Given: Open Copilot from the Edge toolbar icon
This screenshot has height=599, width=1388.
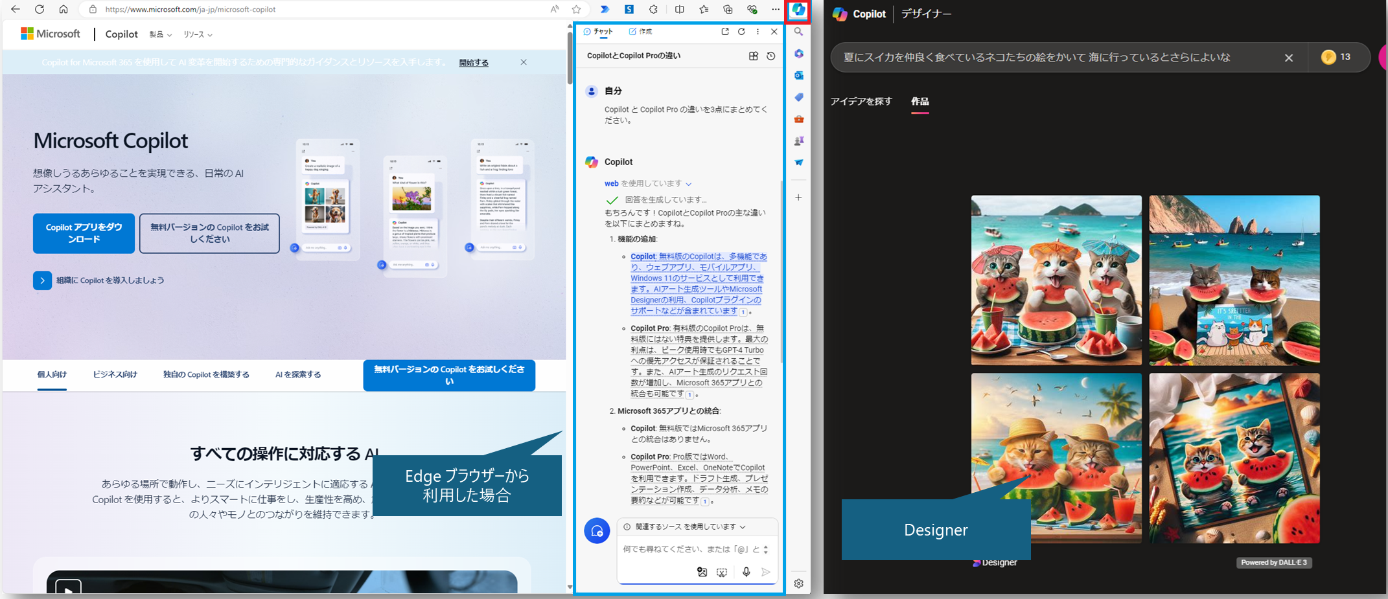Looking at the screenshot, I should pyautogui.click(x=798, y=10).
